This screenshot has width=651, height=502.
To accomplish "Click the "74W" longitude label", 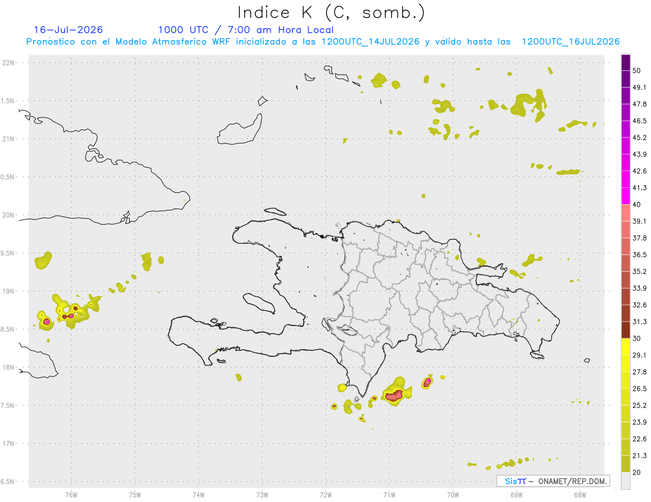I will point(199,495).
